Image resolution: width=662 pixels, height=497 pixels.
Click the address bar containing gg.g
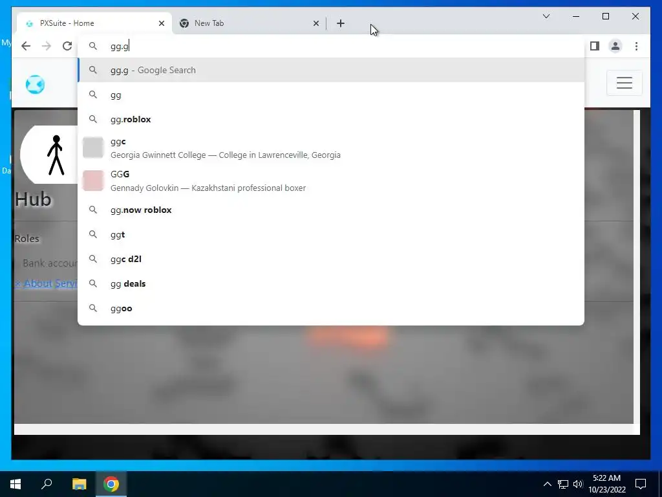tap(331, 46)
